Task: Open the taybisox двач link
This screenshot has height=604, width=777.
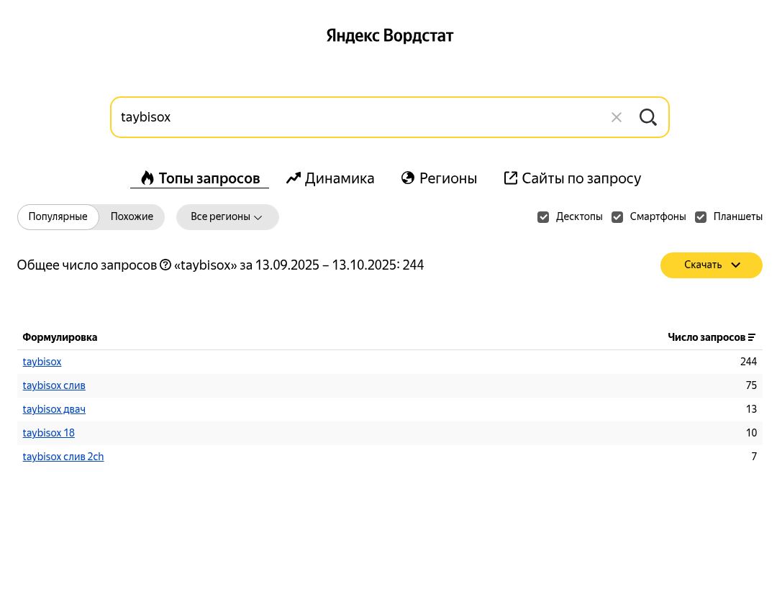Action: click(x=54, y=409)
